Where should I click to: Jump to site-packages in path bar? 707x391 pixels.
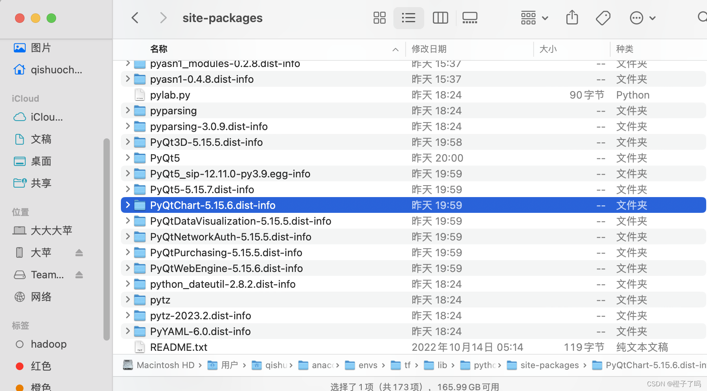543,365
